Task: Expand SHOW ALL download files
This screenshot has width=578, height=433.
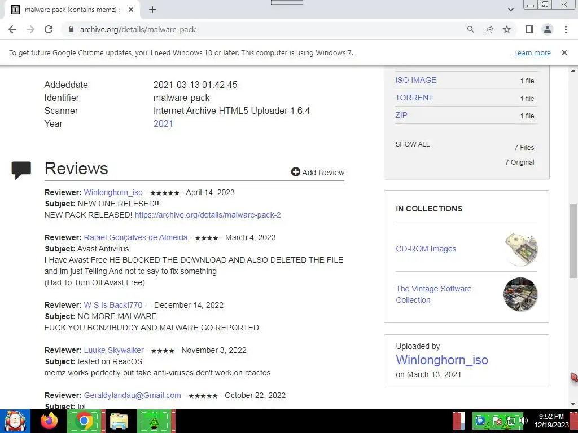Action: point(412,144)
